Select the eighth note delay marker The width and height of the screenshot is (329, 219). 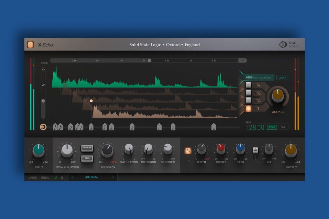(x=70, y=127)
